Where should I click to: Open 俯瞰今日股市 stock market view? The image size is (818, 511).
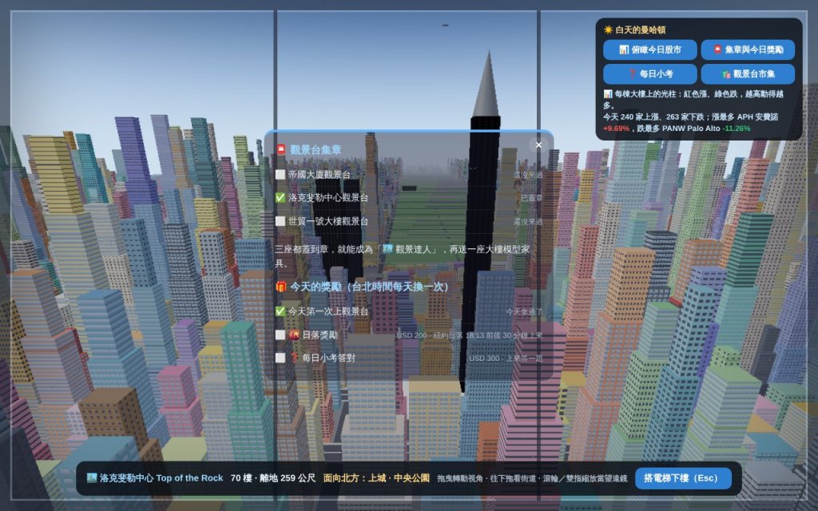pyautogui.click(x=650, y=50)
